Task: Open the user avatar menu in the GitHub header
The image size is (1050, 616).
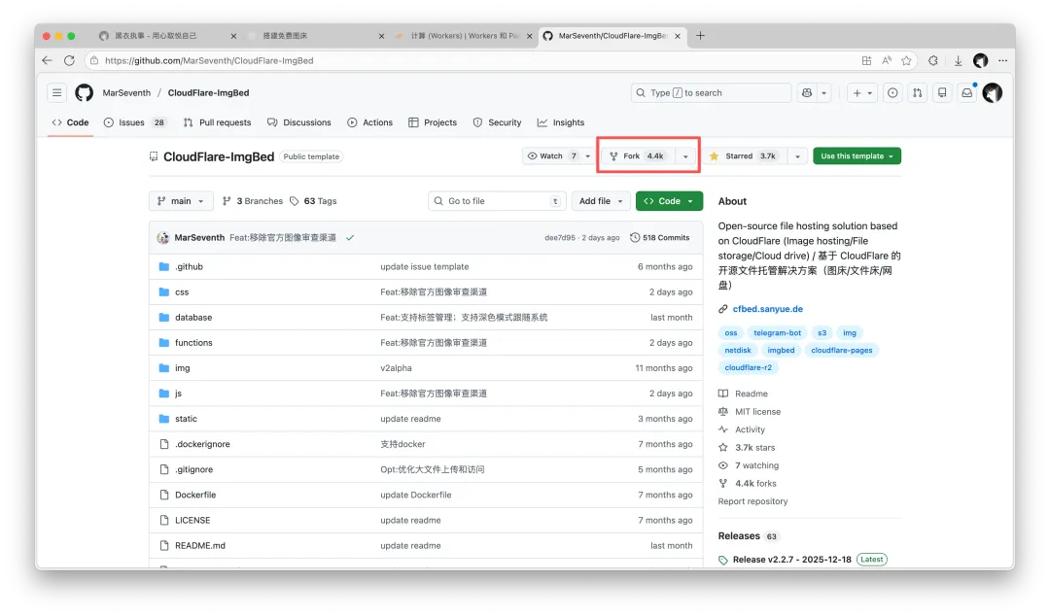Action: [x=993, y=93]
